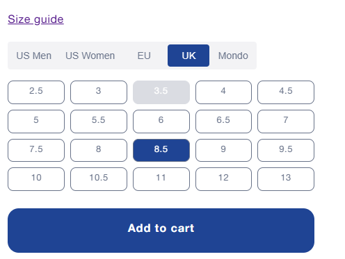Viewport: 345px width, 259px height.
Task: Select the highlighted size 8.5
Action: pos(161,150)
